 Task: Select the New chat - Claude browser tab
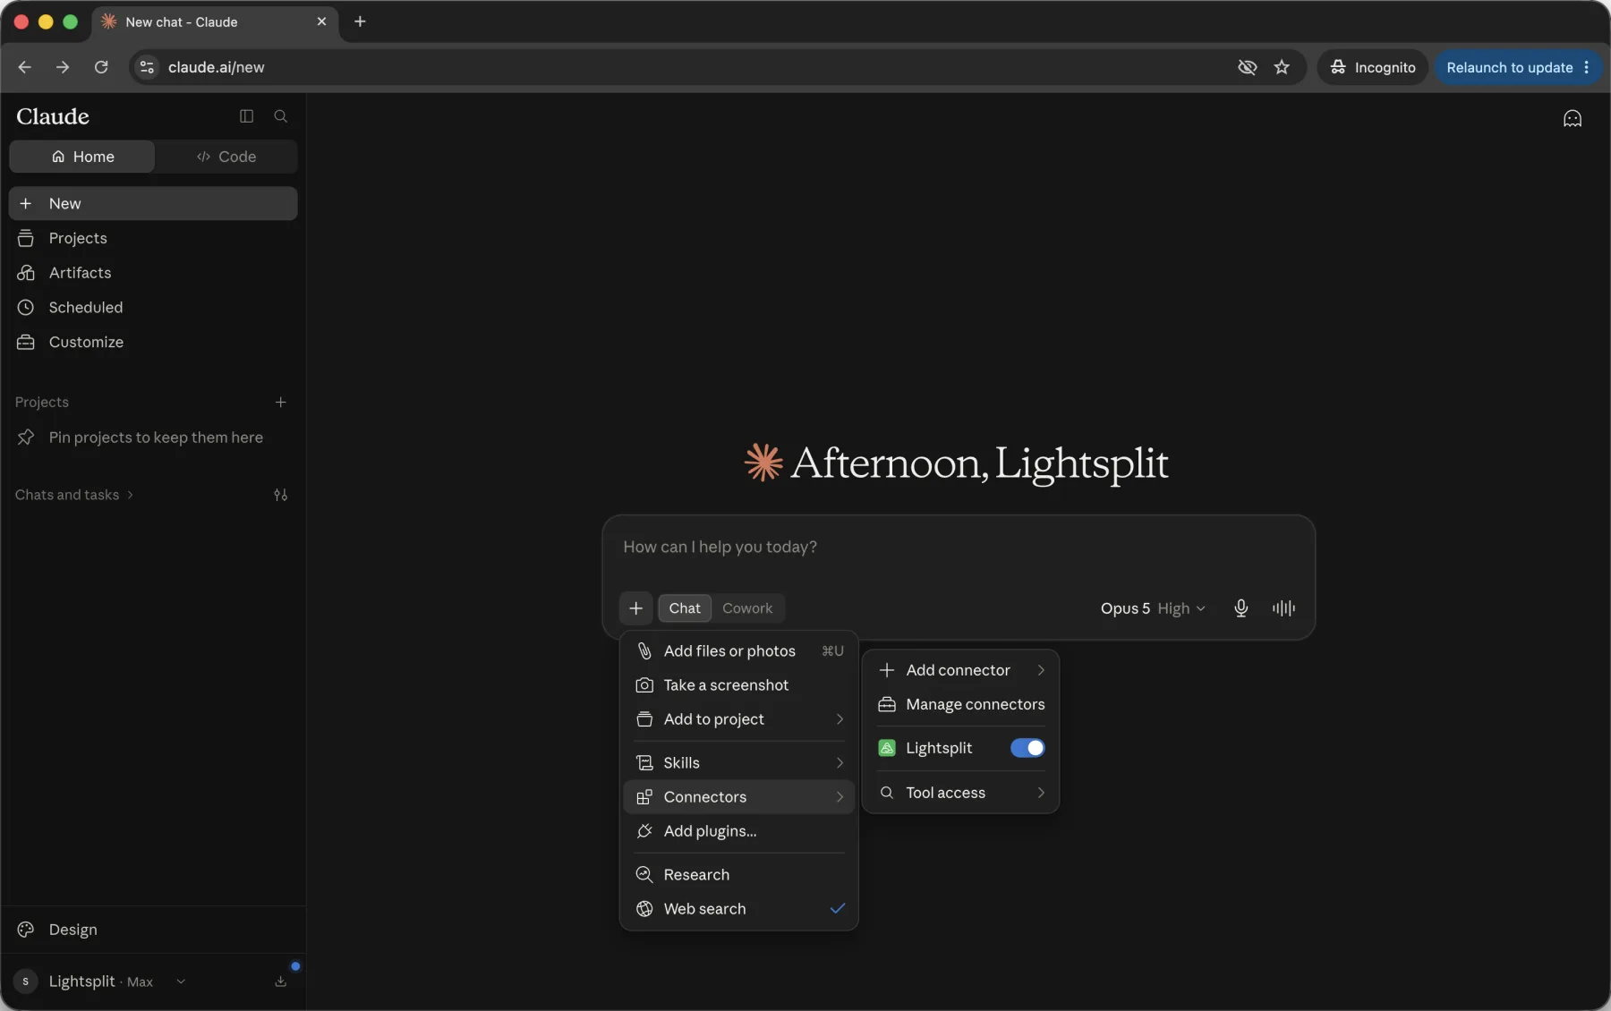click(x=215, y=21)
